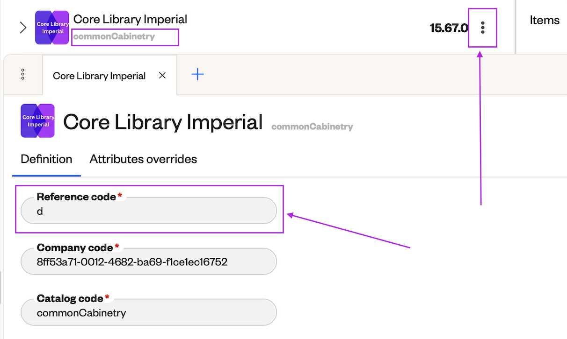The image size is (567, 339).
Task: Click the 15.67.0 version number
Action: click(449, 28)
